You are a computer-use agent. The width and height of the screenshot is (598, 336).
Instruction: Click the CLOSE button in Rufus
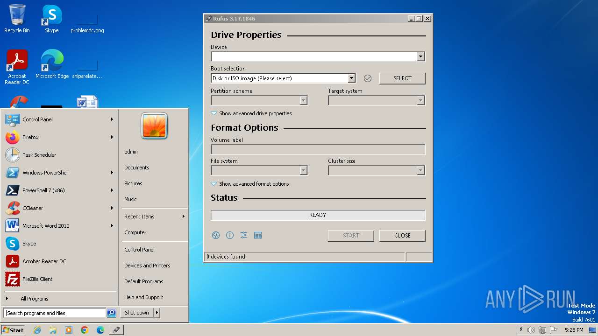402,236
